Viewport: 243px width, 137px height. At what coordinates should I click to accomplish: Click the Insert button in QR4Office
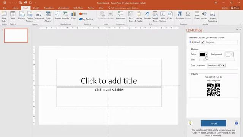click(213, 123)
